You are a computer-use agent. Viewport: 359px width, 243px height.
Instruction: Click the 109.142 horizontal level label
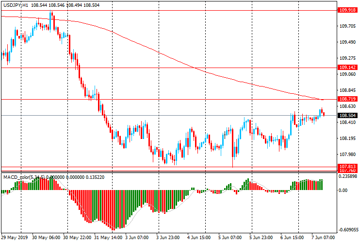(348, 68)
